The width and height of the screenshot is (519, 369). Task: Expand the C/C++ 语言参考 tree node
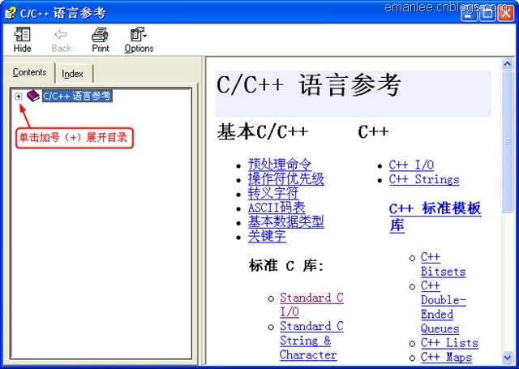(x=19, y=97)
